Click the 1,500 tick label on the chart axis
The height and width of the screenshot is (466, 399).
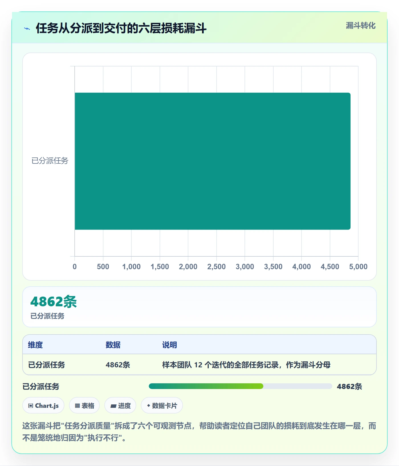click(160, 267)
